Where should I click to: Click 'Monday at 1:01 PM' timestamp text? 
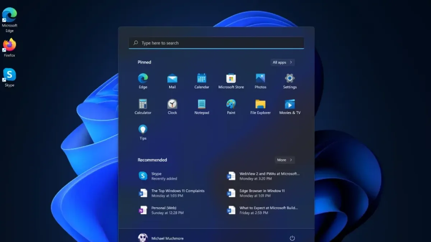click(256, 196)
